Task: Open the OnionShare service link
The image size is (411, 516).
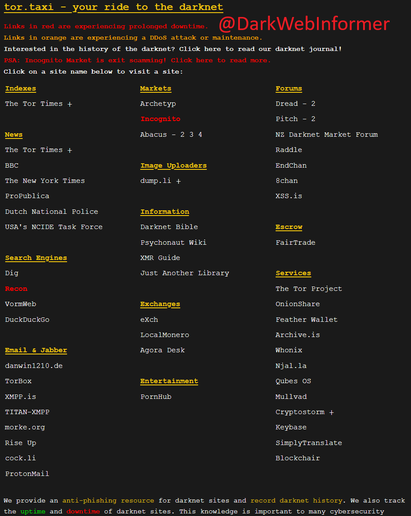Action: coord(297,304)
